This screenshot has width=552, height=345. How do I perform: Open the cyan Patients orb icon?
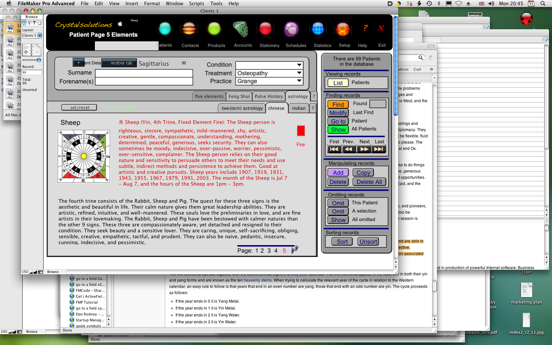(165, 29)
